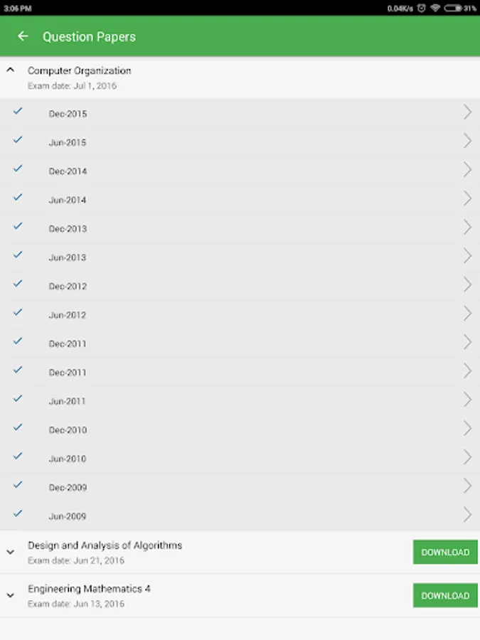Tap the battery icon in status bar
Screen dimensions: 480x640
(x=452, y=8)
